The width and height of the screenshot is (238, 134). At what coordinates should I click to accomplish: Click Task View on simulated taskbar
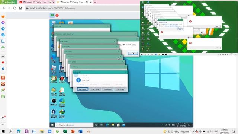(102, 125)
